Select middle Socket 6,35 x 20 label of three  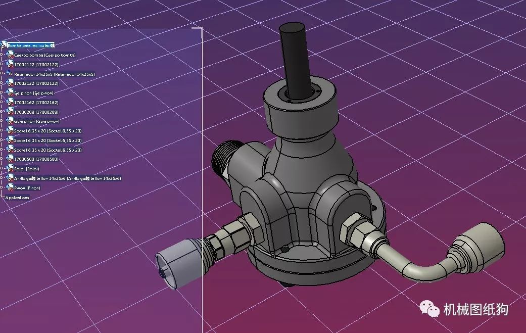(x=47, y=140)
